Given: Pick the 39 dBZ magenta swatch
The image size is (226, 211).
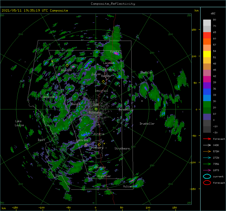Looking at the screenshot, I should click(207, 79).
